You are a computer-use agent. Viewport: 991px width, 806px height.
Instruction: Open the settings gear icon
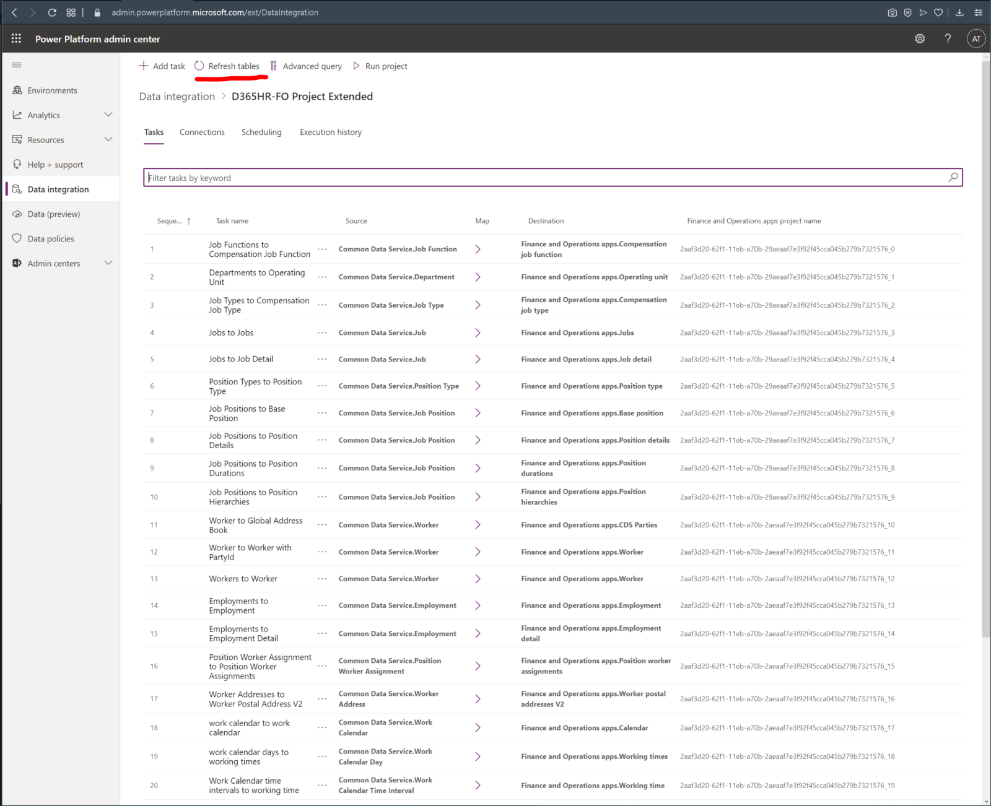(x=920, y=38)
